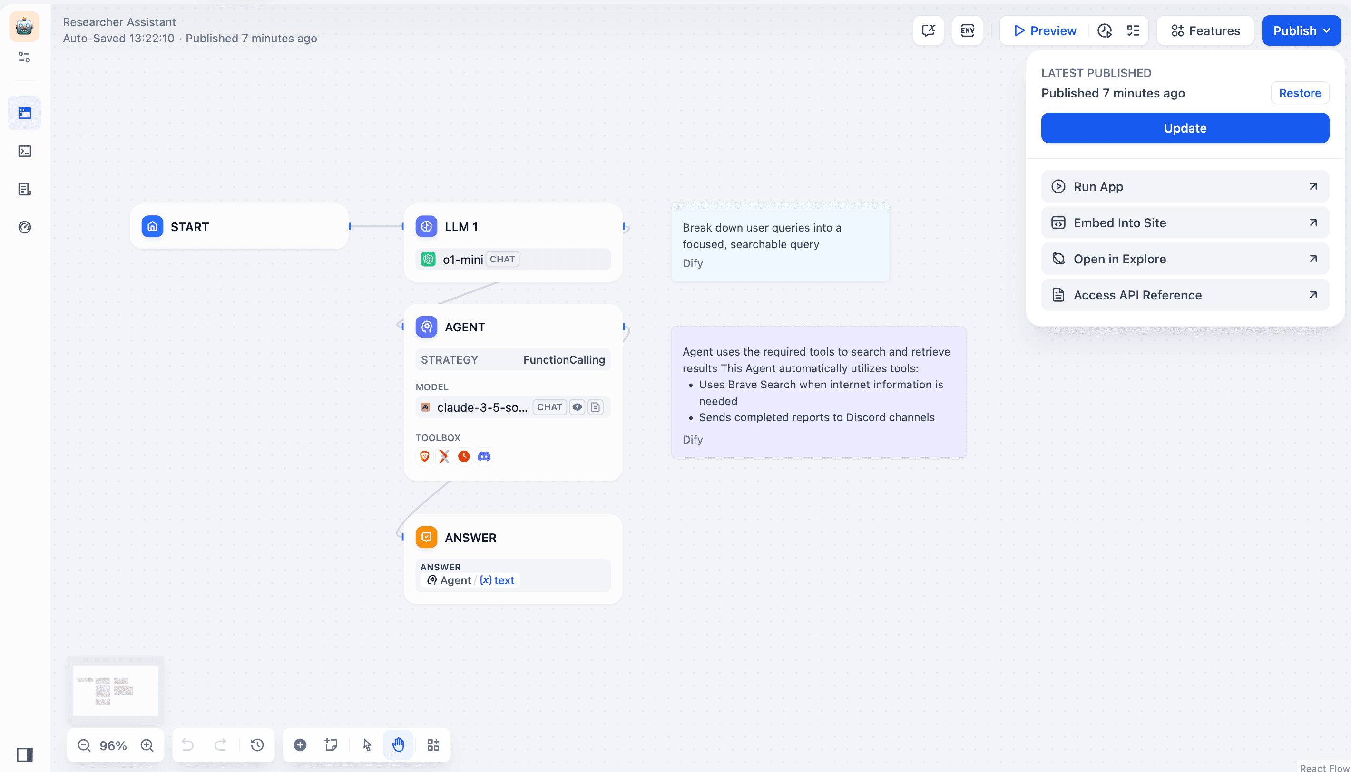Click the ENV environment variables icon
Image resolution: width=1351 pixels, height=772 pixels.
(x=967, y=31)
